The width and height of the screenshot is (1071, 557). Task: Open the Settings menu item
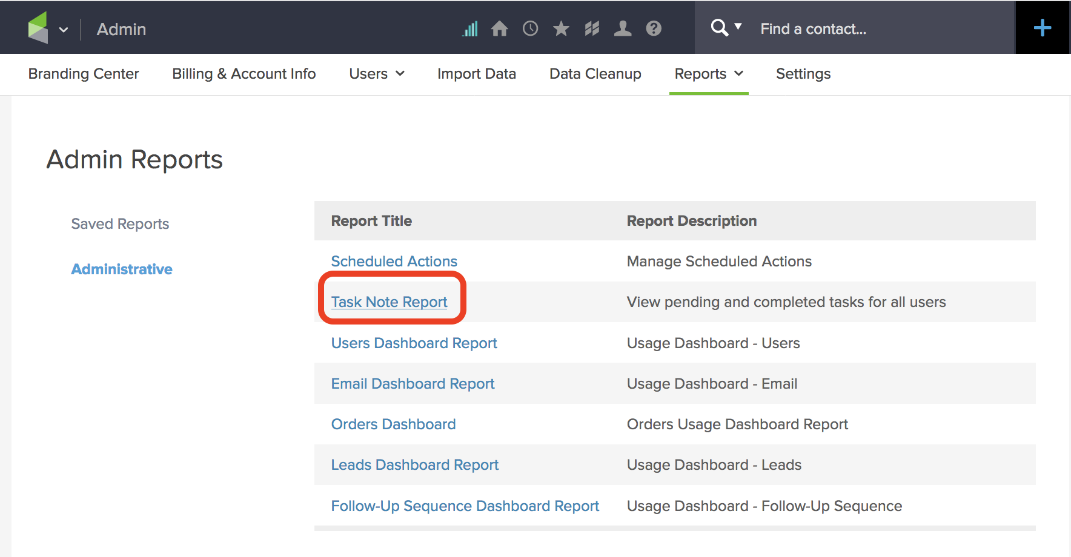[x=803, y=74]
